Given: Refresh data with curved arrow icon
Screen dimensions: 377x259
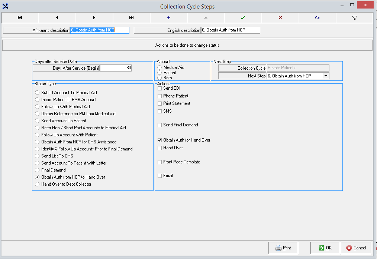Looking at the screenshot, I should (x=317, y=17).
